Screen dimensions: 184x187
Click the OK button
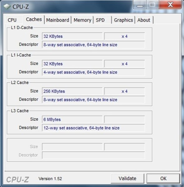(x=163, y=178)
